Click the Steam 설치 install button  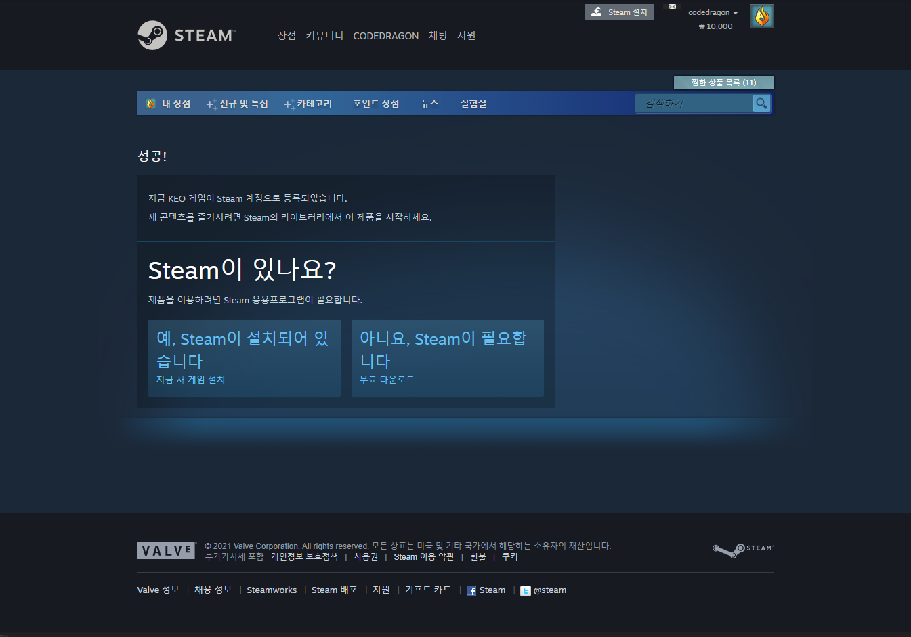pos(619,12)
